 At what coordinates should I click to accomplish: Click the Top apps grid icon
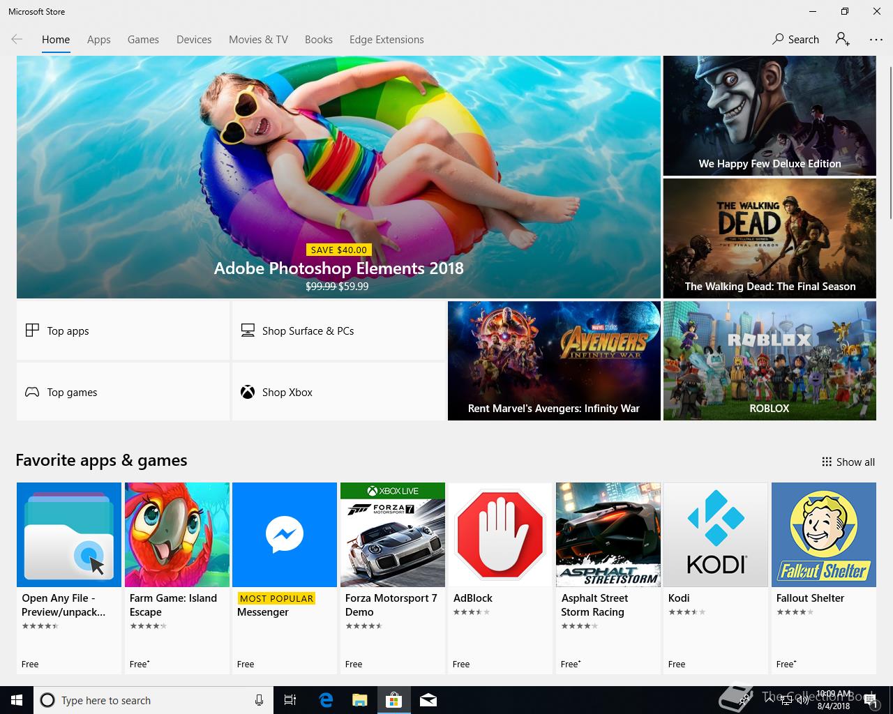(32, 331)
